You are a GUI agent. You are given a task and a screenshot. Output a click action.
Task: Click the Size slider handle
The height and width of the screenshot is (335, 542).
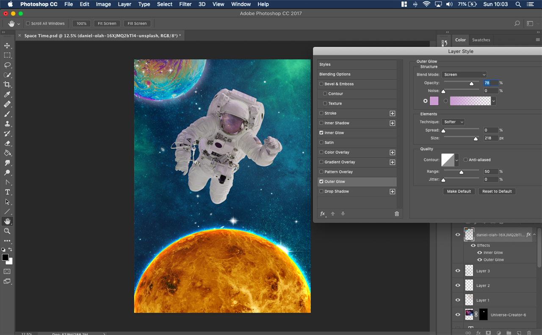pos(476,139)
